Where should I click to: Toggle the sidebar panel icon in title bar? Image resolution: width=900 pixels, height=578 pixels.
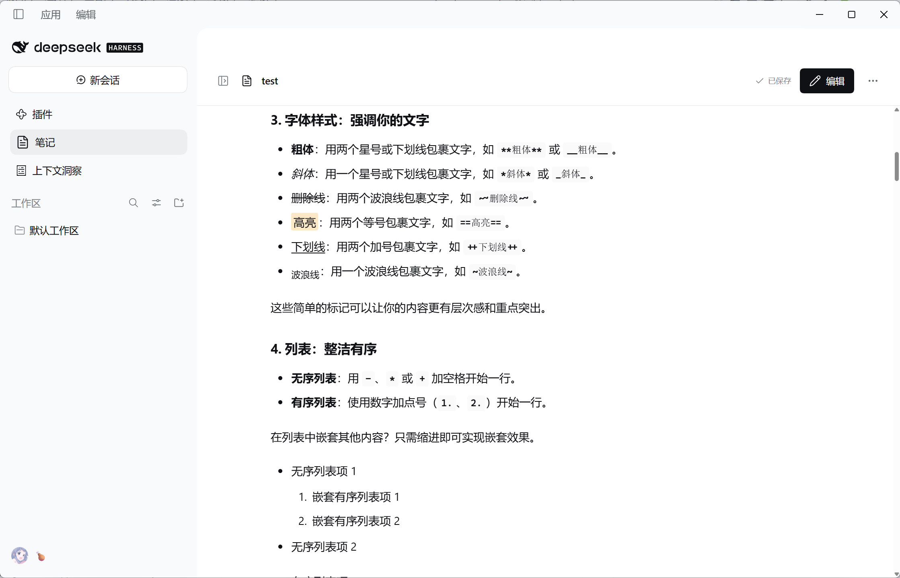point(18,14)
